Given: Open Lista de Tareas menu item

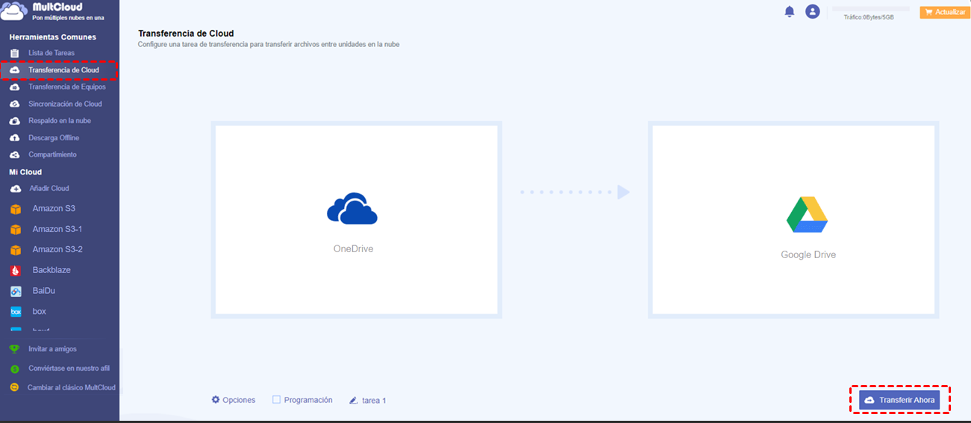Looking at the screenshot, I should pyautogui.click(x=51, y=53).
